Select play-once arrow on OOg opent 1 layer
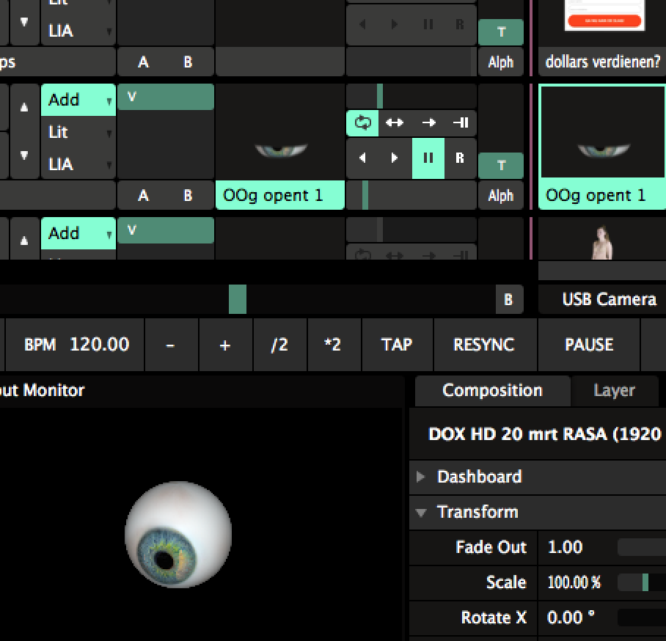Viewport: 666px width, 641px height. coord(428,123)
